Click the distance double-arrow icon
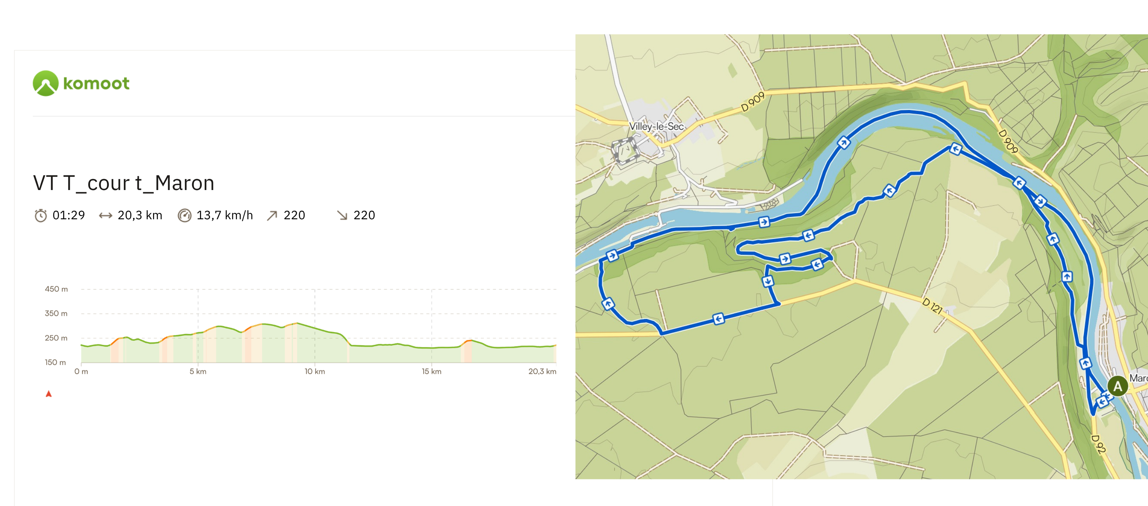Screen dimensions: 1148x506 click(x=105, y=216)
